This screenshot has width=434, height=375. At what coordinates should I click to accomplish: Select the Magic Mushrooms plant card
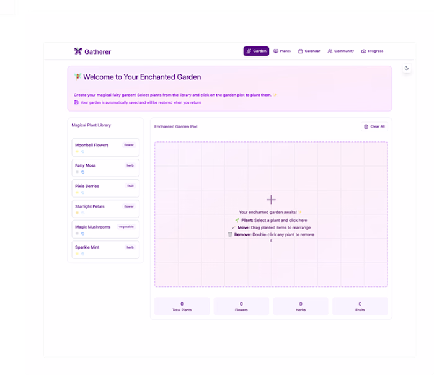(105, 229)
